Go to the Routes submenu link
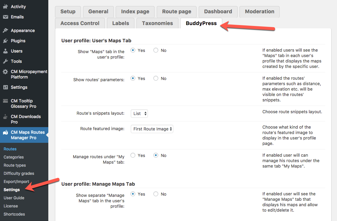The image size is (337, 221). [x=10, y=149]
